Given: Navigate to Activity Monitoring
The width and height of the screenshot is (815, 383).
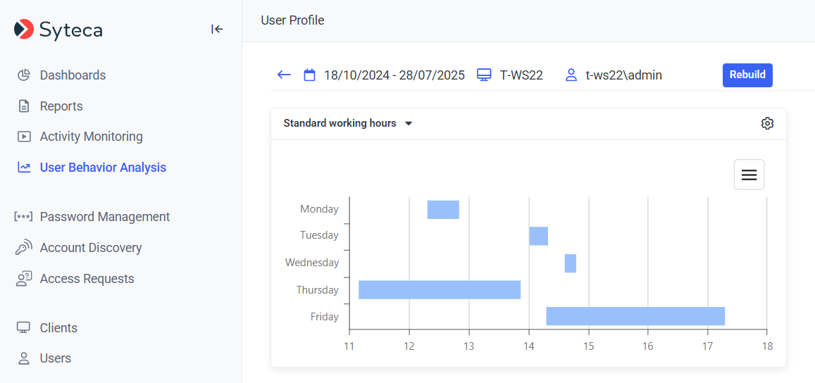Looking at the screenshot, I should 91,137.
